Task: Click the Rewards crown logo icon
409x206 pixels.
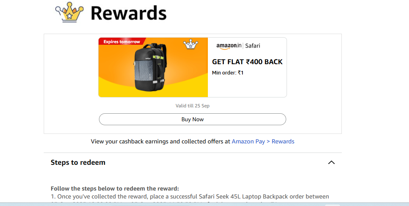Action: 69,12
